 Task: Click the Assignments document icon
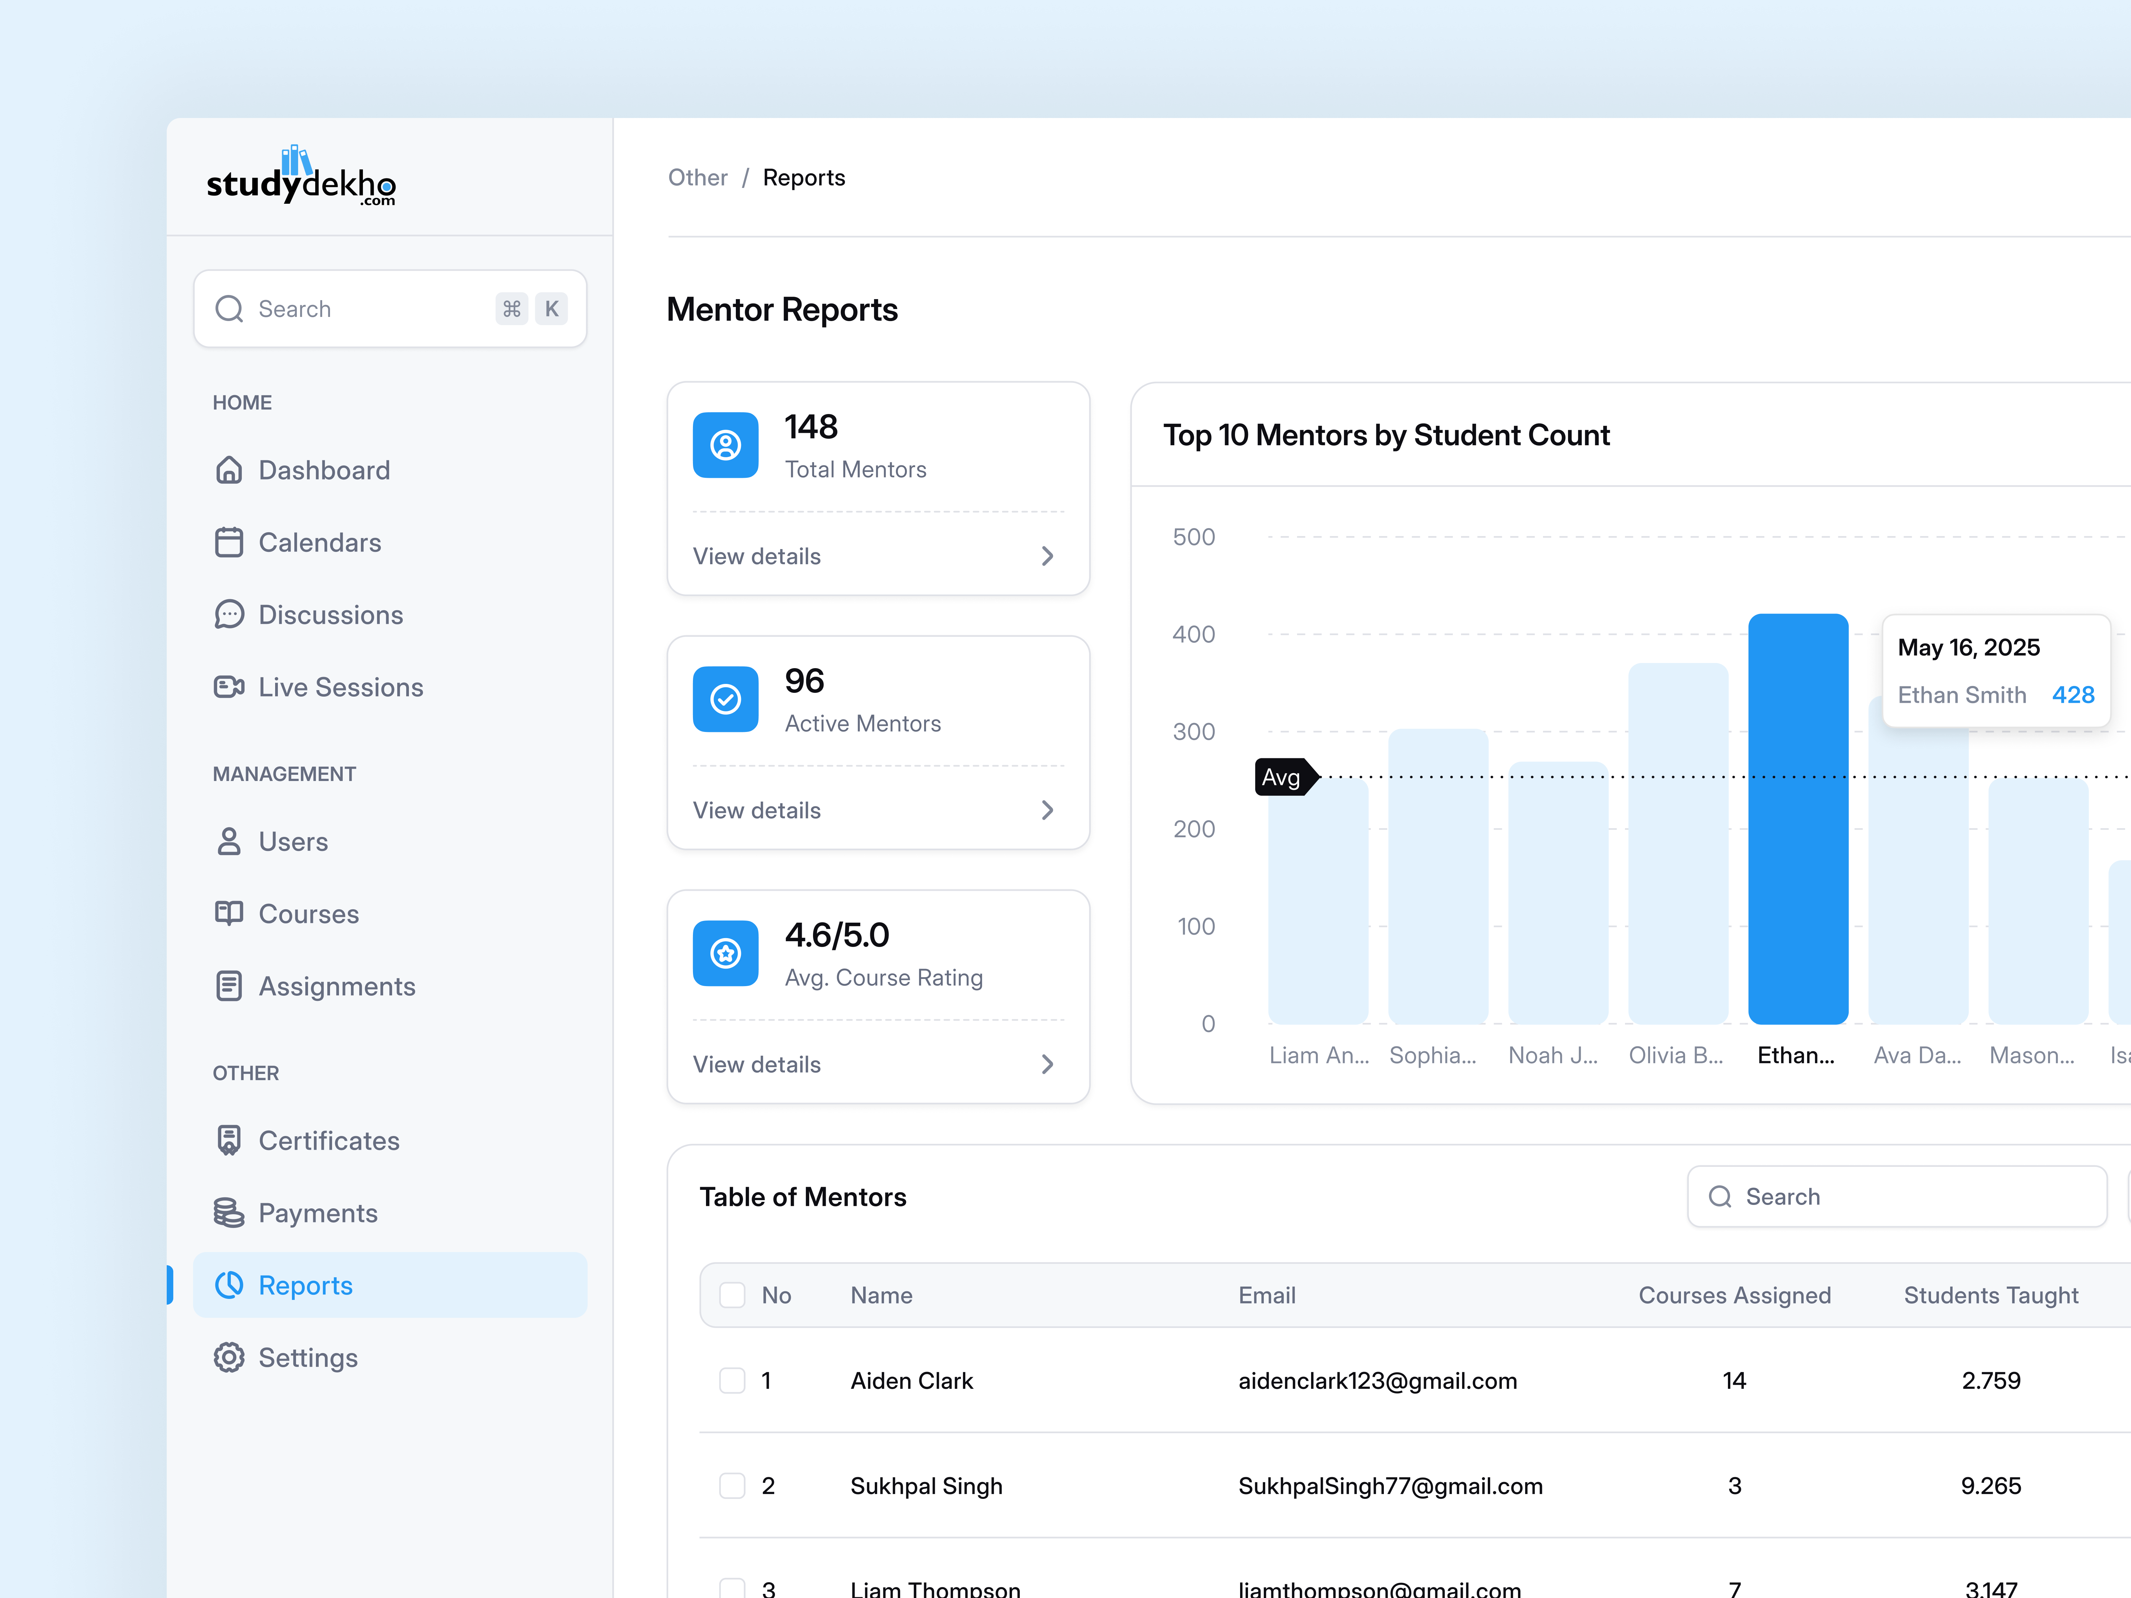pyautogui.click(x=229, y=985)
